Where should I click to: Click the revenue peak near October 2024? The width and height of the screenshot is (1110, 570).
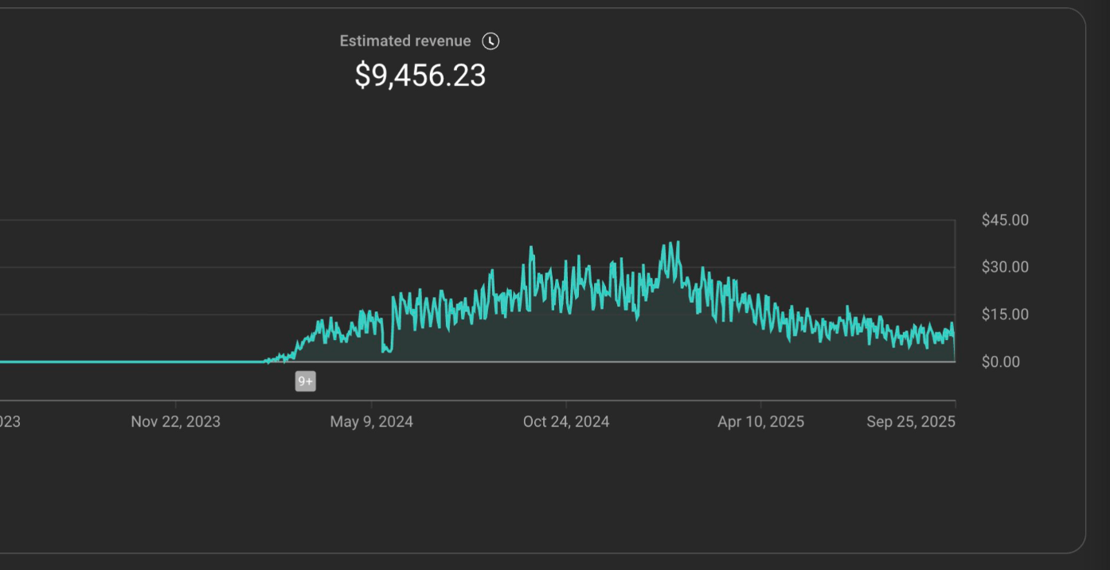coord(532,248)
